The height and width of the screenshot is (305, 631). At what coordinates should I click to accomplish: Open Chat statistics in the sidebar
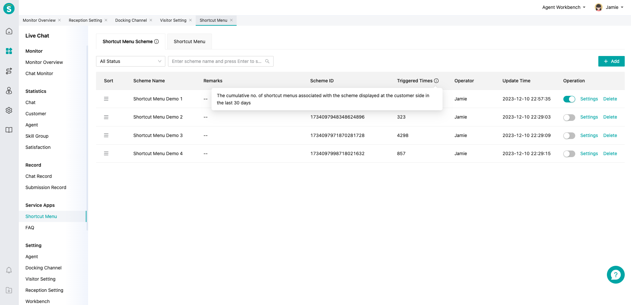point(30,102)
